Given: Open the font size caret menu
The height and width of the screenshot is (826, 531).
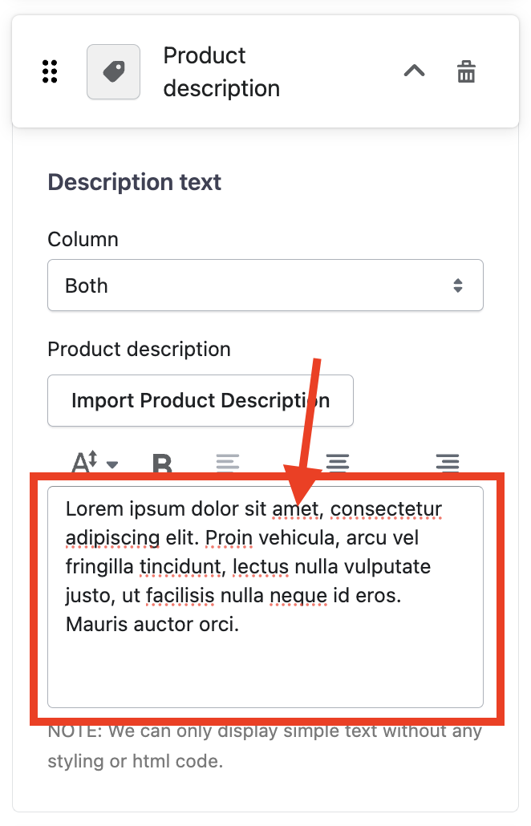Looking at the screenshot, I should 112,464.
